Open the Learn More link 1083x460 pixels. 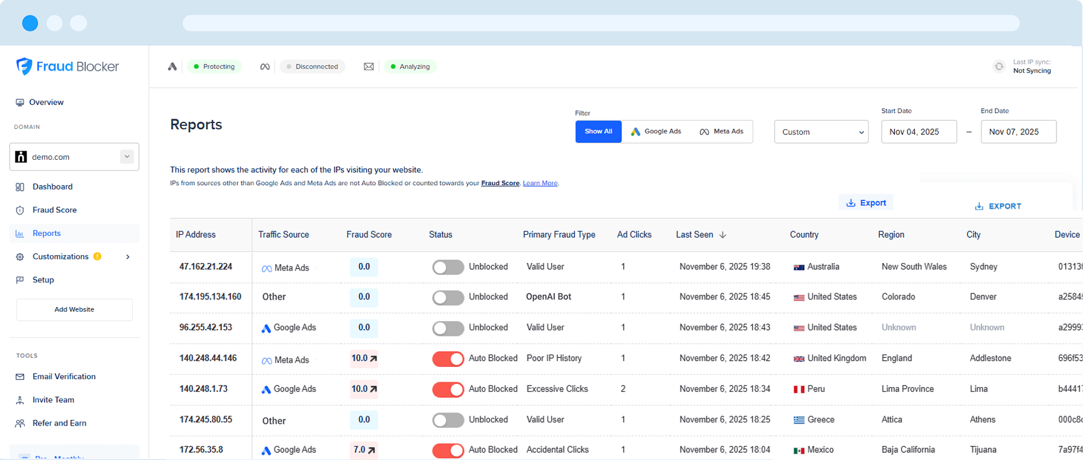[540, 183]
